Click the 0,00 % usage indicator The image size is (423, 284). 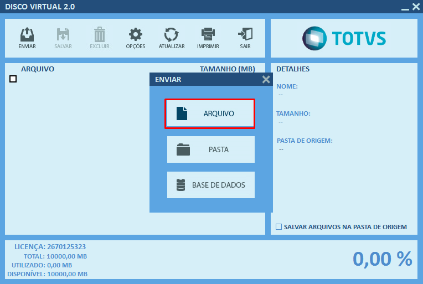pyautogui.click(x=383, y=259)
